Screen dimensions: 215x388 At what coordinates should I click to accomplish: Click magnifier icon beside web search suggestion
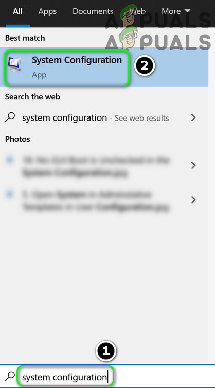10,117
